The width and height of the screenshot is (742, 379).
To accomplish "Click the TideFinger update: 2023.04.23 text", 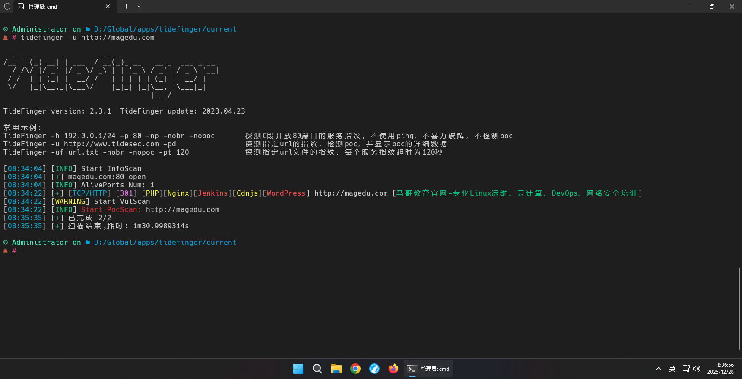I will point(183,111).
